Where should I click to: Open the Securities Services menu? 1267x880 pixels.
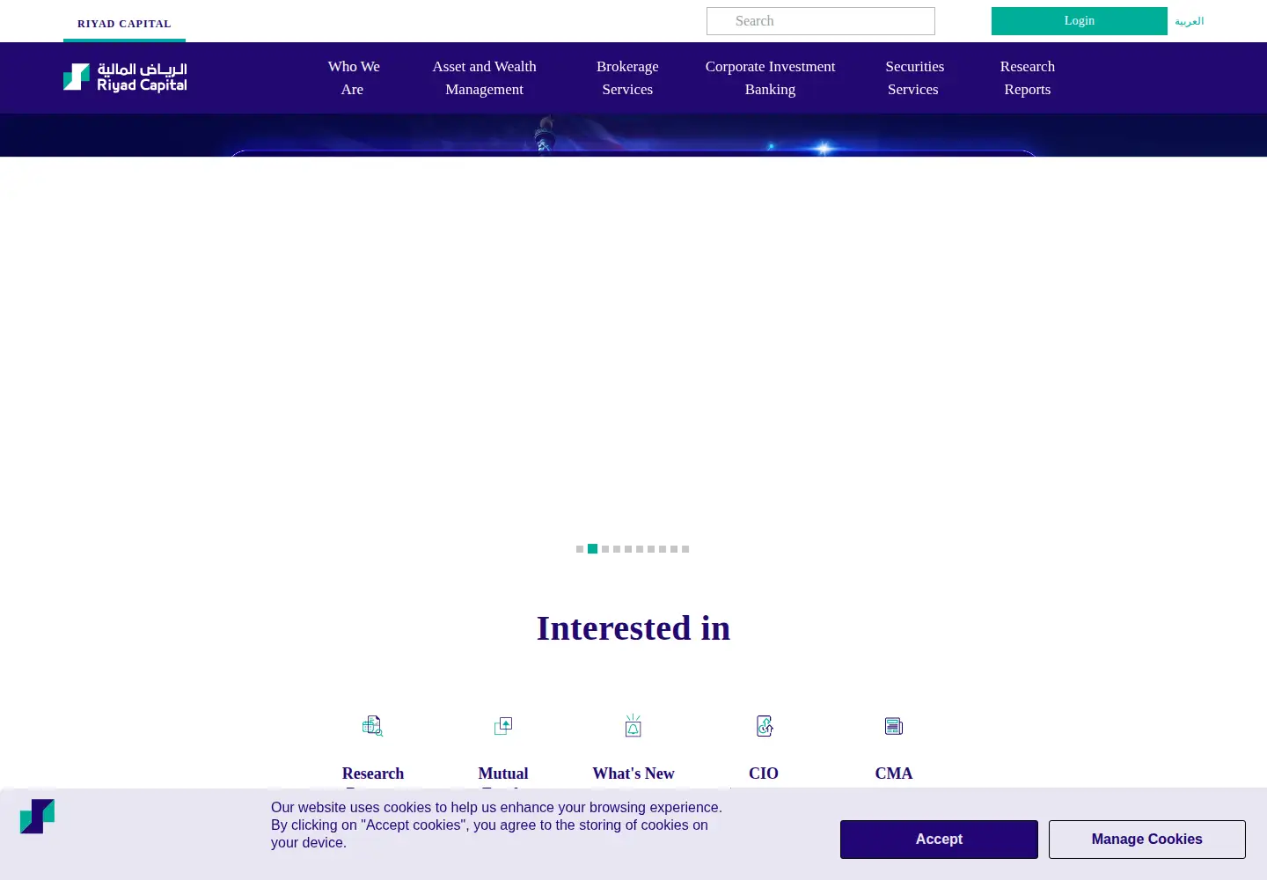pos(914,77)
